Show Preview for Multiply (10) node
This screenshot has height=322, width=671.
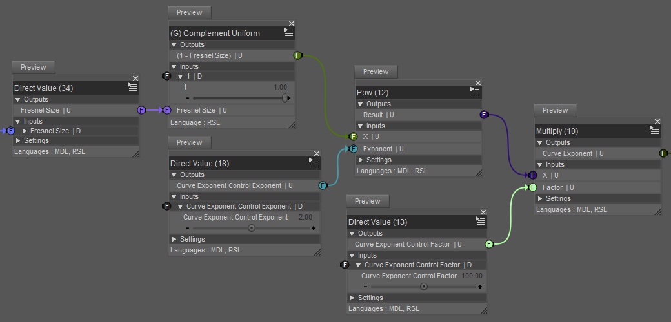pyautogui.click(x=555, y=110)
